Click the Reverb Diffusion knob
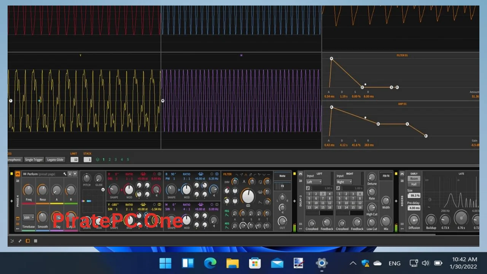Viewport: 487px width, 274px height. [414, 220]
